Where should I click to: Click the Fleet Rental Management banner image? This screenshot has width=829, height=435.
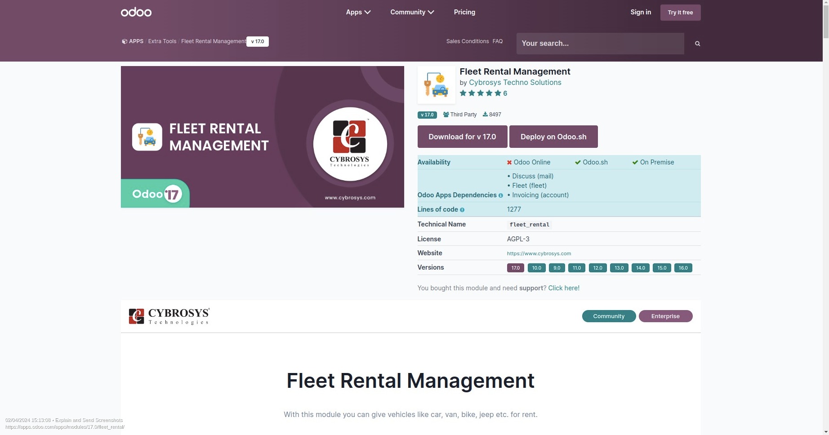point(263,137)
